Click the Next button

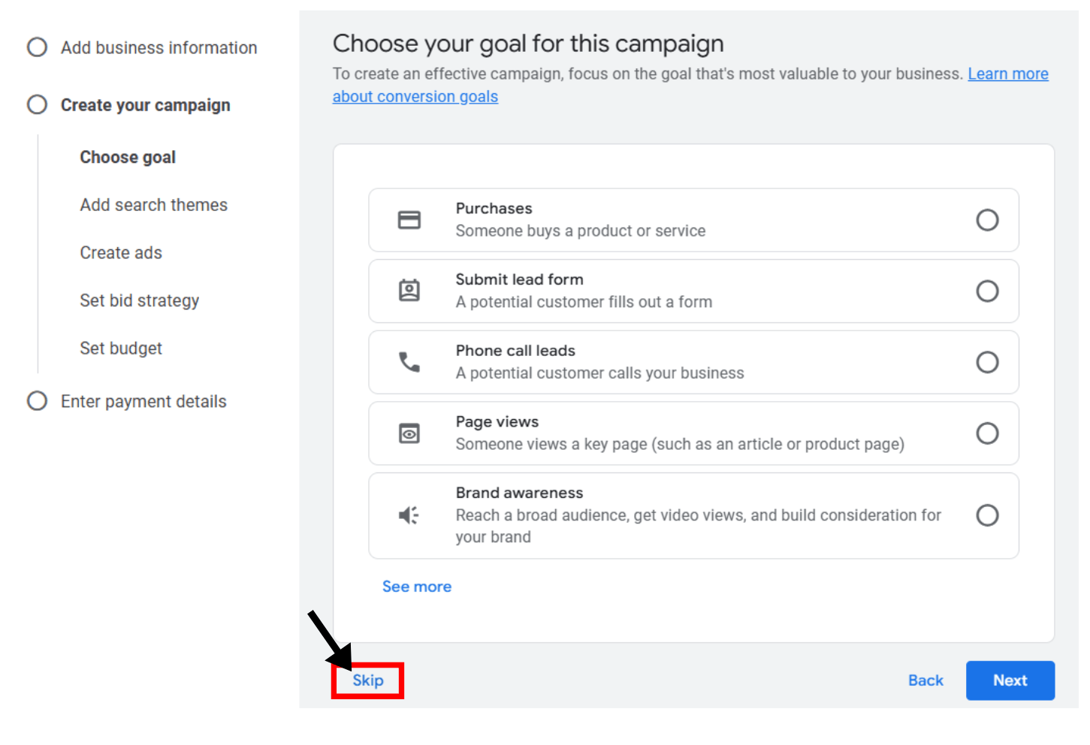(1010, 680)
